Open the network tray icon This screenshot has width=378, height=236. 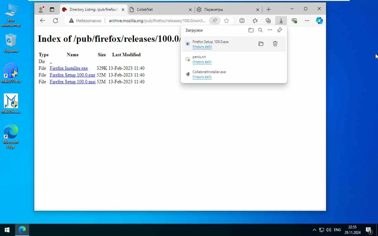[322, 230]
